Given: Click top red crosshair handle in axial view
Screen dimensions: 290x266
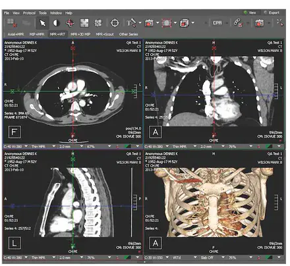Looking at the screenshot, I should [x=73, y=47].
